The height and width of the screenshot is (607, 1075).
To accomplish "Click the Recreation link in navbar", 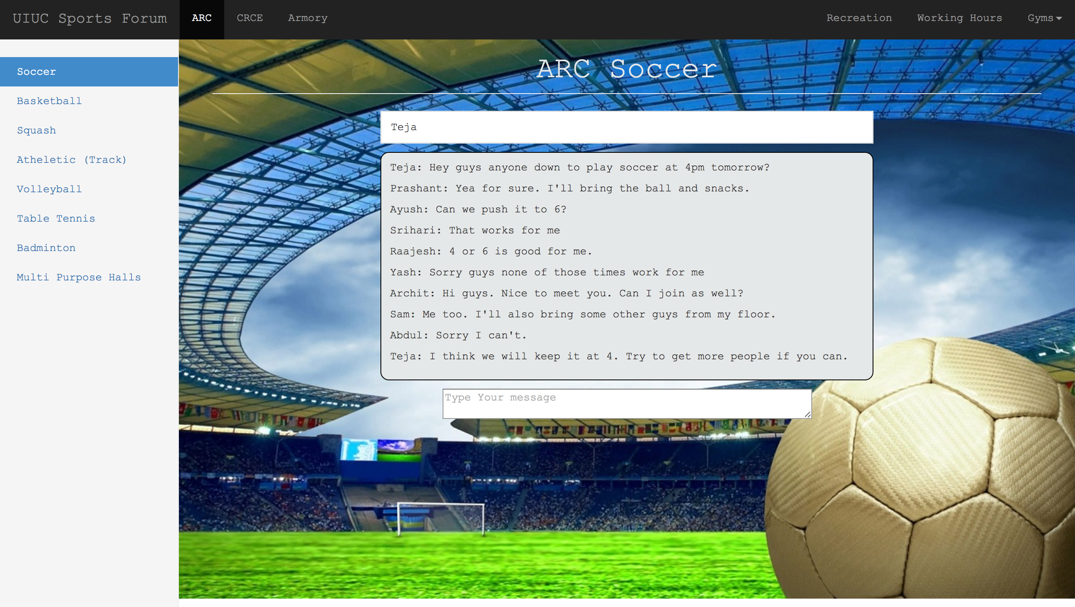I will pos(859,18).
